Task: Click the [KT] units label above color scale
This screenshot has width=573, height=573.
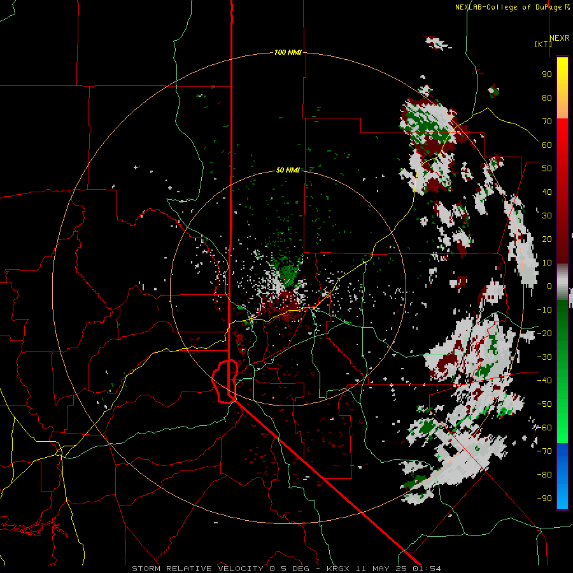Action: (543, 44)
